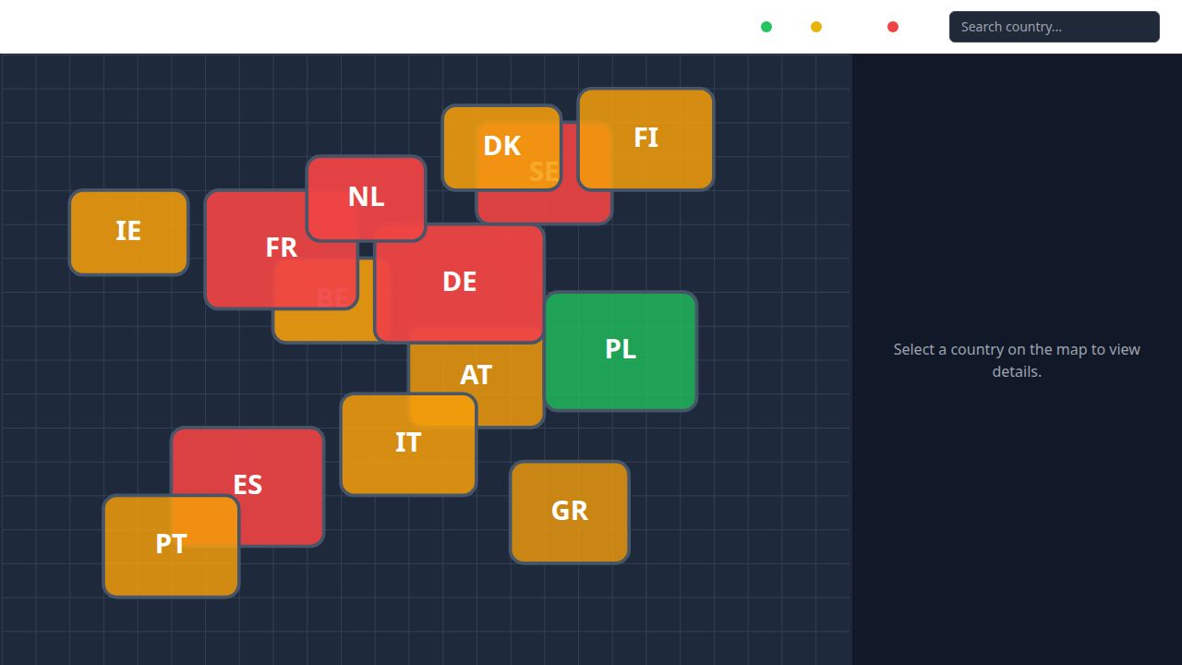The height and width of the screenshot is (665, 1182).
Task: Open the IT country tile
Action: (x=408, y=444)
